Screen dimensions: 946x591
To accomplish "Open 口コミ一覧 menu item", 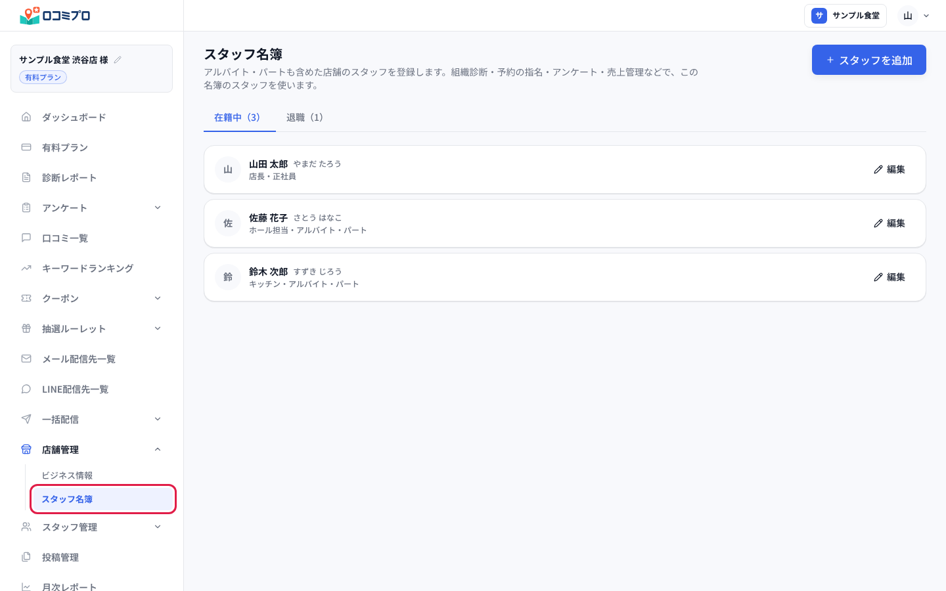I will tap(92, 238).
